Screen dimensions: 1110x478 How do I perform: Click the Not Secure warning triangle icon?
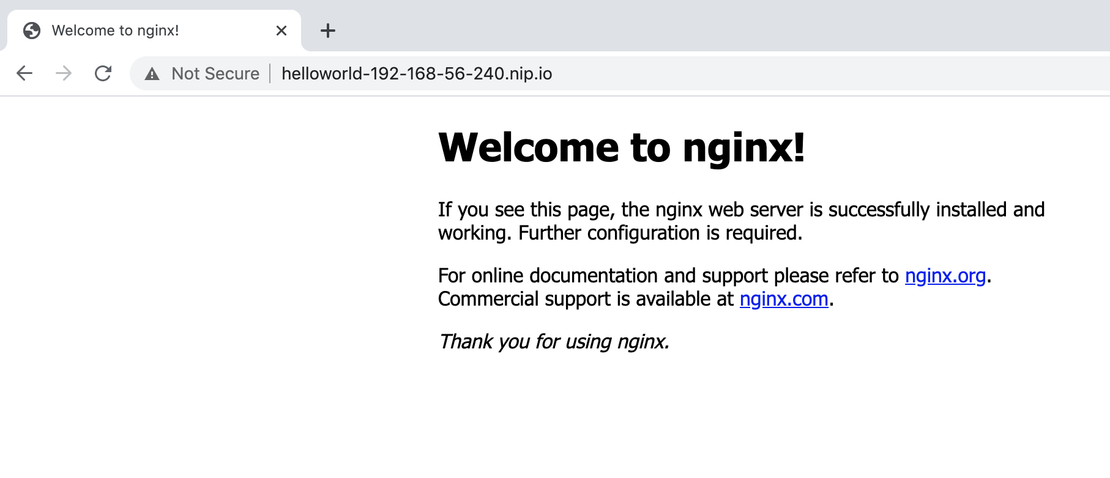[x=152, y=74]
